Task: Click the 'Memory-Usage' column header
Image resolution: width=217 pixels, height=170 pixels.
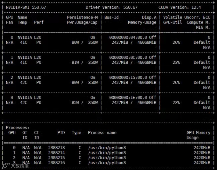Action: (142, 22)
